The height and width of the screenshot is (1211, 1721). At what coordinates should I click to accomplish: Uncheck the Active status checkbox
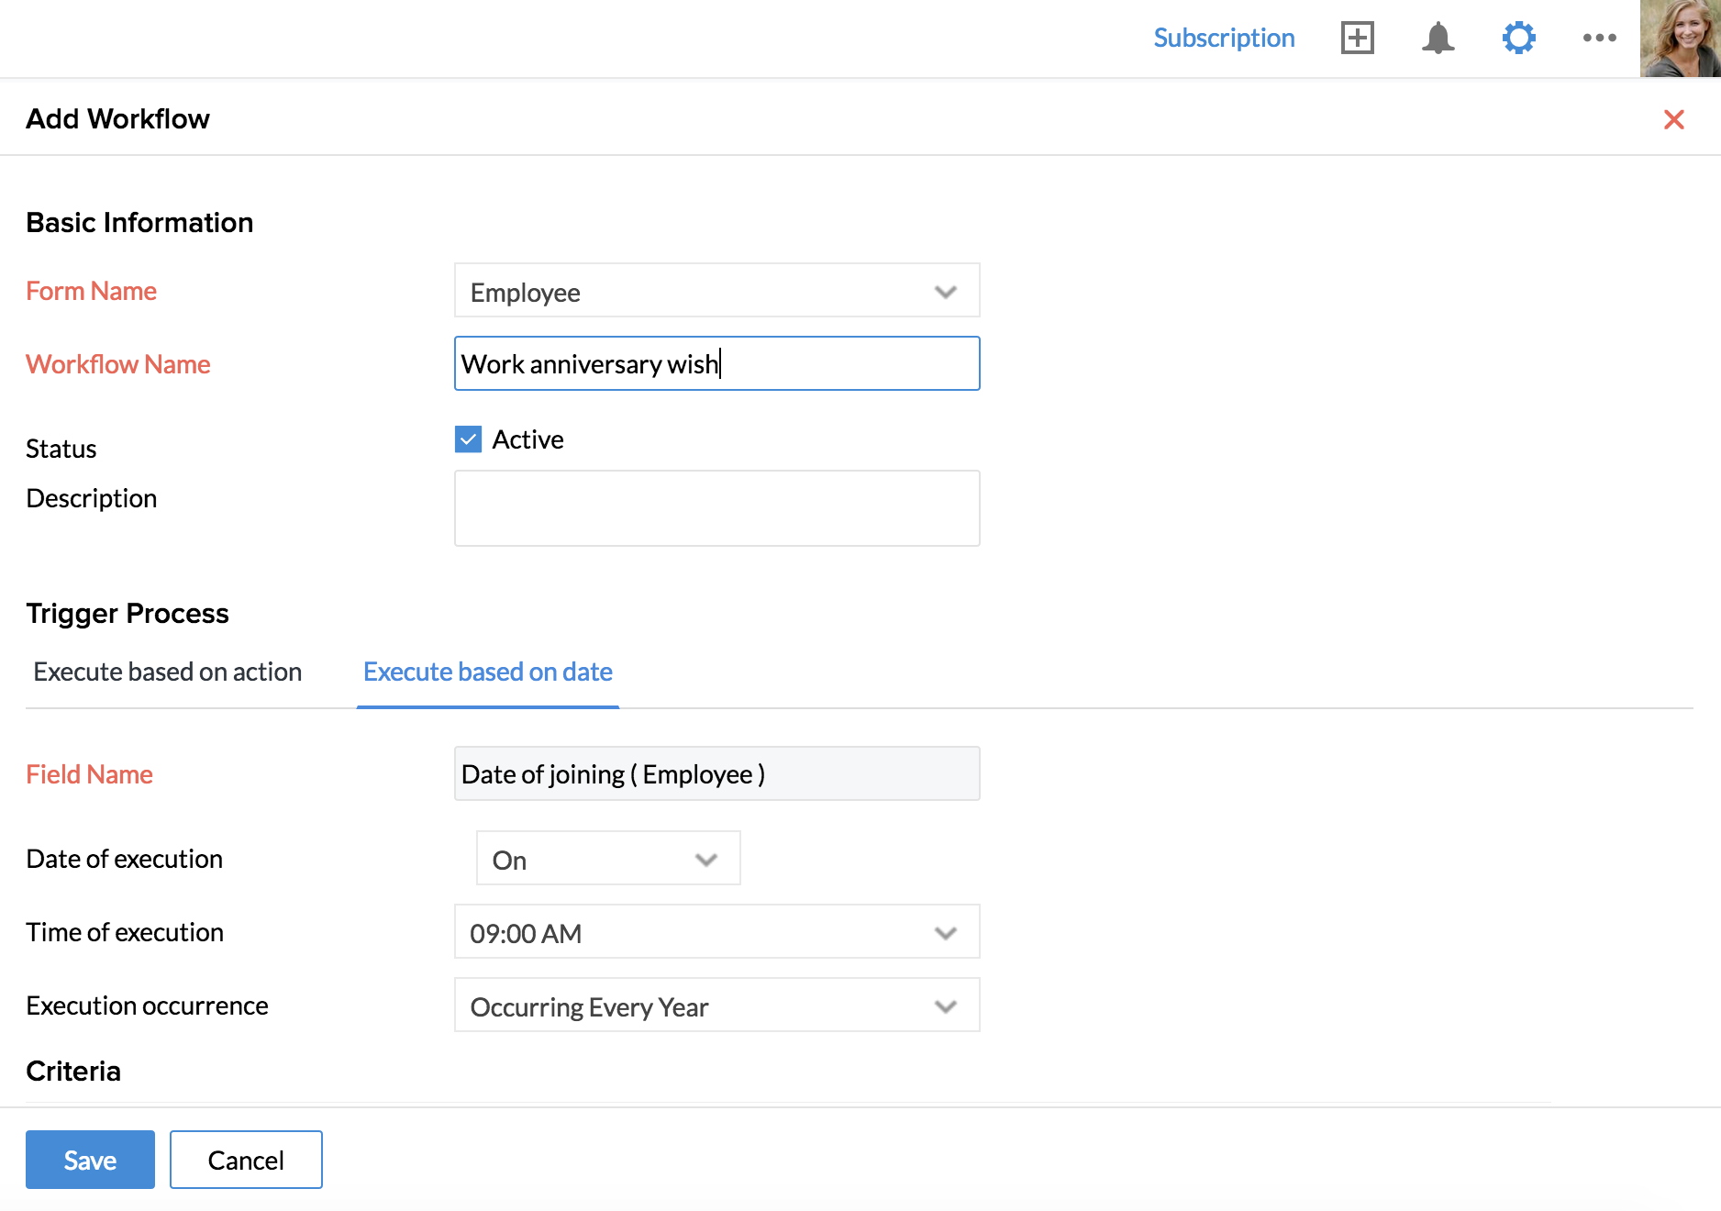click(x=468, y=439)
